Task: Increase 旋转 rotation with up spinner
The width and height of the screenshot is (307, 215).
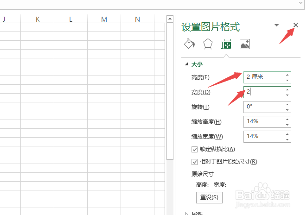Action: 287,105
